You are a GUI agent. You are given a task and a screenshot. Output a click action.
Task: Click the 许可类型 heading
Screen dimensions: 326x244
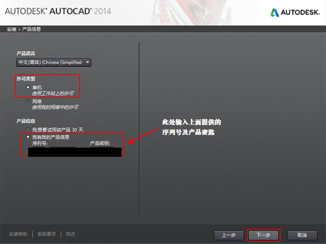[x=26, y=79]
